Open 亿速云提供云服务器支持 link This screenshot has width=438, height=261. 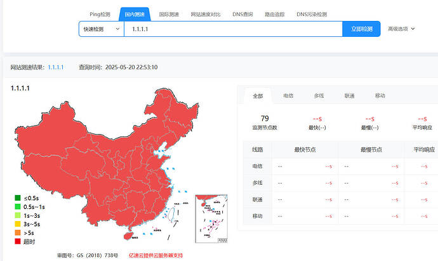pyautogui.click(x=156, y=255)
